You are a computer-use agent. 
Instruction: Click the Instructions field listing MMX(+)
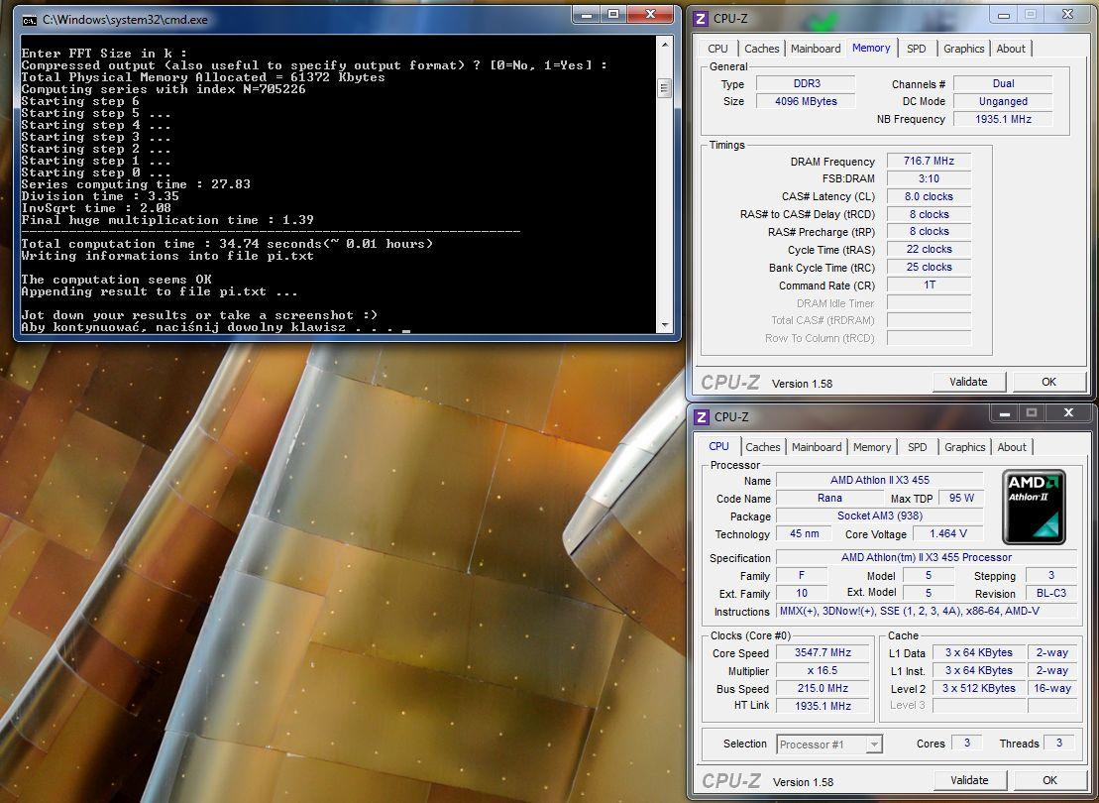coord(927,612)
